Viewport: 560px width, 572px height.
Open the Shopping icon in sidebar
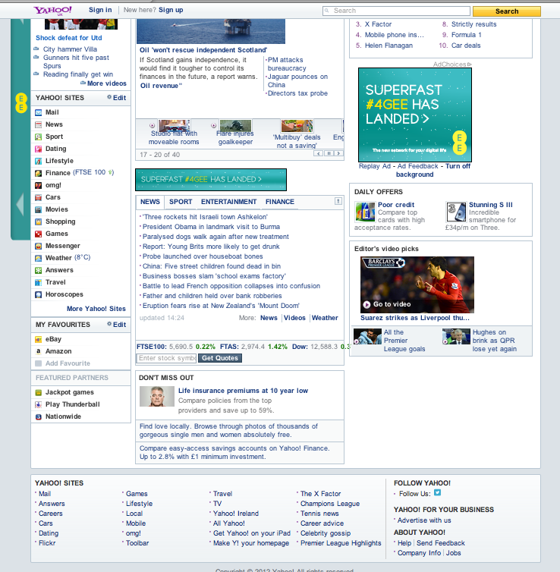tap(38, 222)
